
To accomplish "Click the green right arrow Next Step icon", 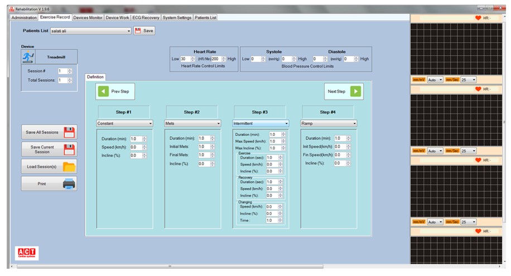I will coord(355,91).
